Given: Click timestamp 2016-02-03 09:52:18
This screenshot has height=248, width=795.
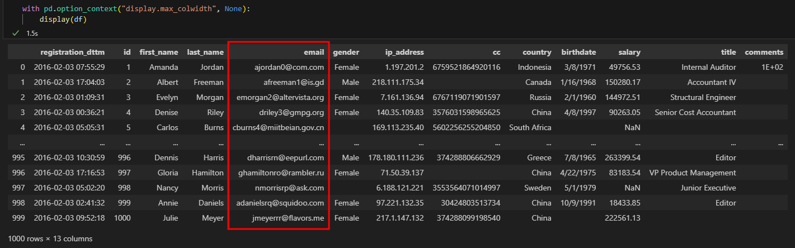Looking at the screenshot, I should (69, 218).
